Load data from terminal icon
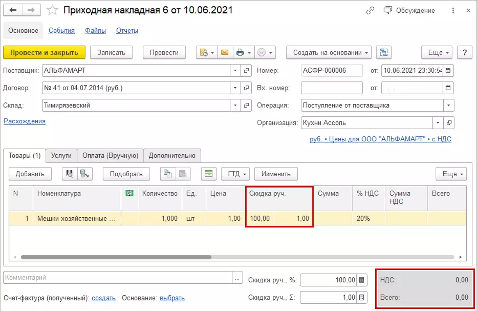This screenshot has width=477, height=312. [84, 174]
